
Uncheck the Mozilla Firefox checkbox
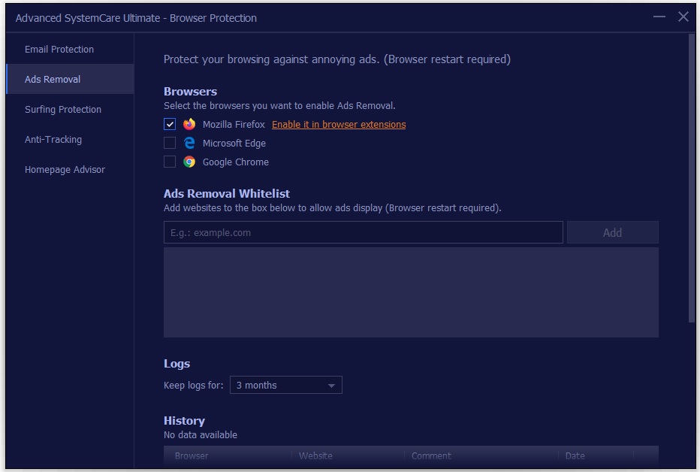[170, 125]
